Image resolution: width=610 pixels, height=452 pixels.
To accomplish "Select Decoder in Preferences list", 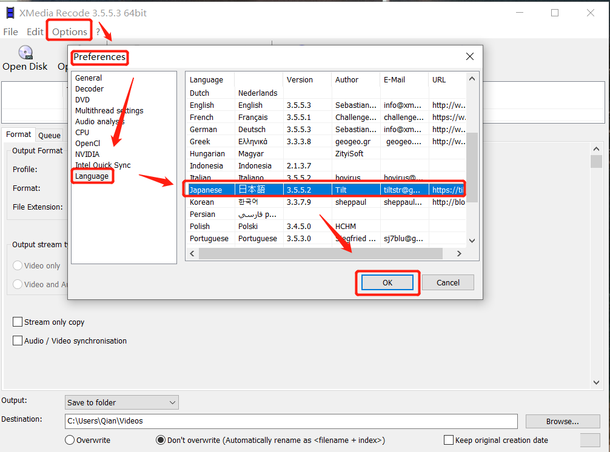I will 90,89.
